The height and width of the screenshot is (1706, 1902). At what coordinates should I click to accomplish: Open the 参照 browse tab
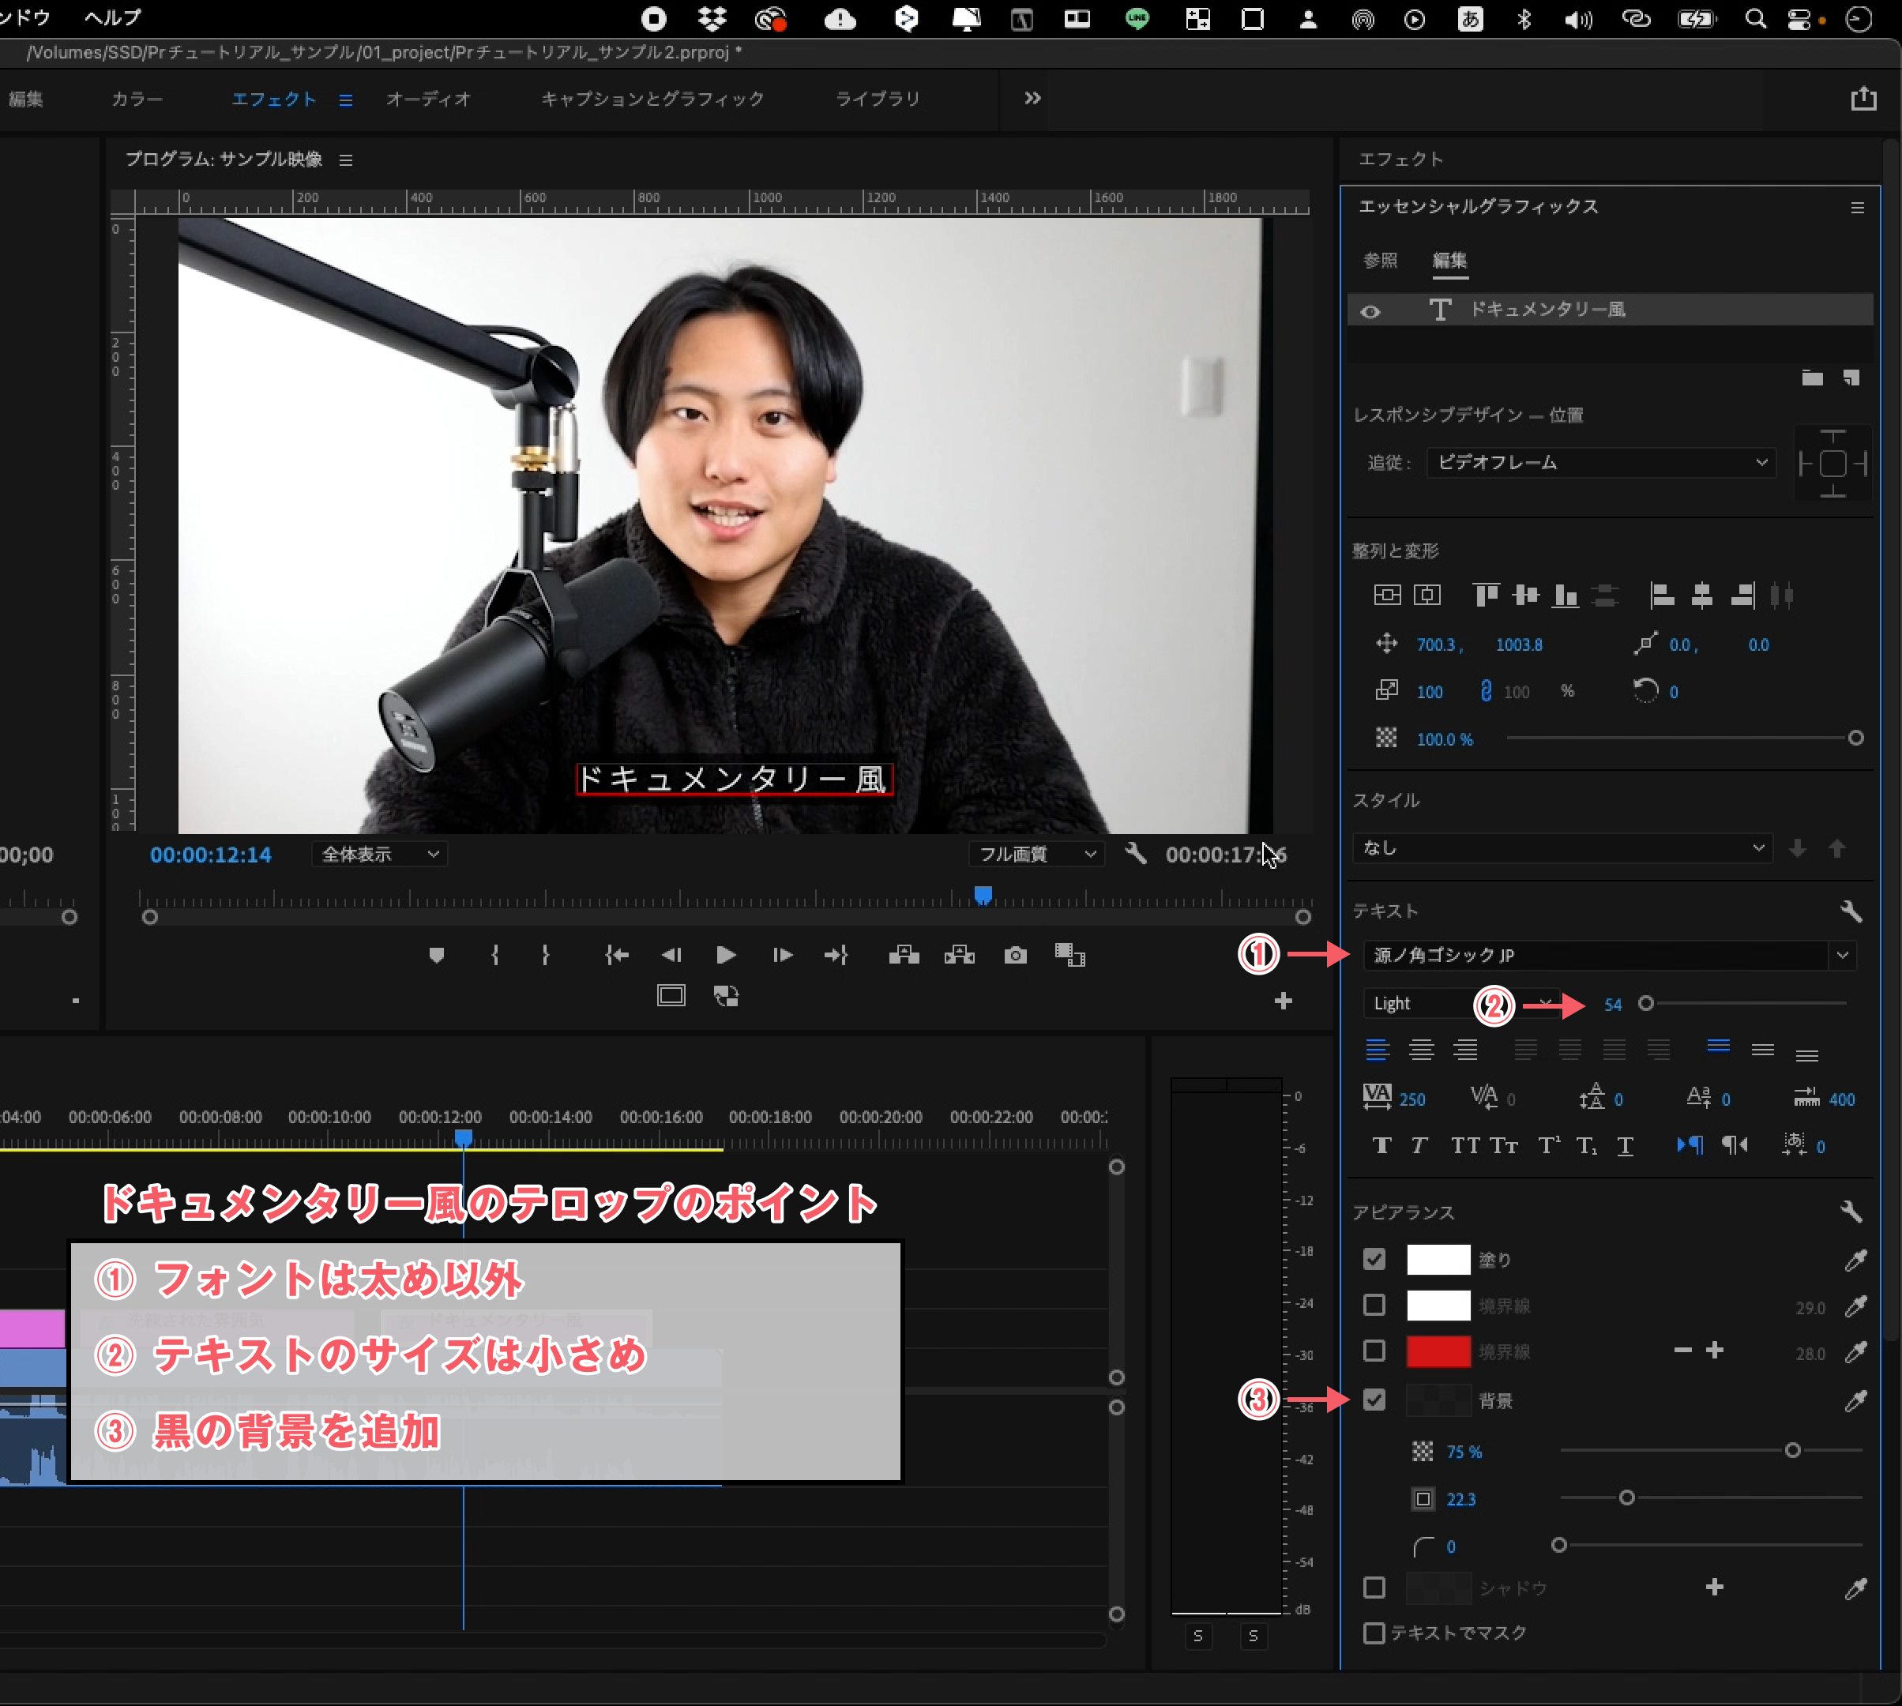[1379, 261]
